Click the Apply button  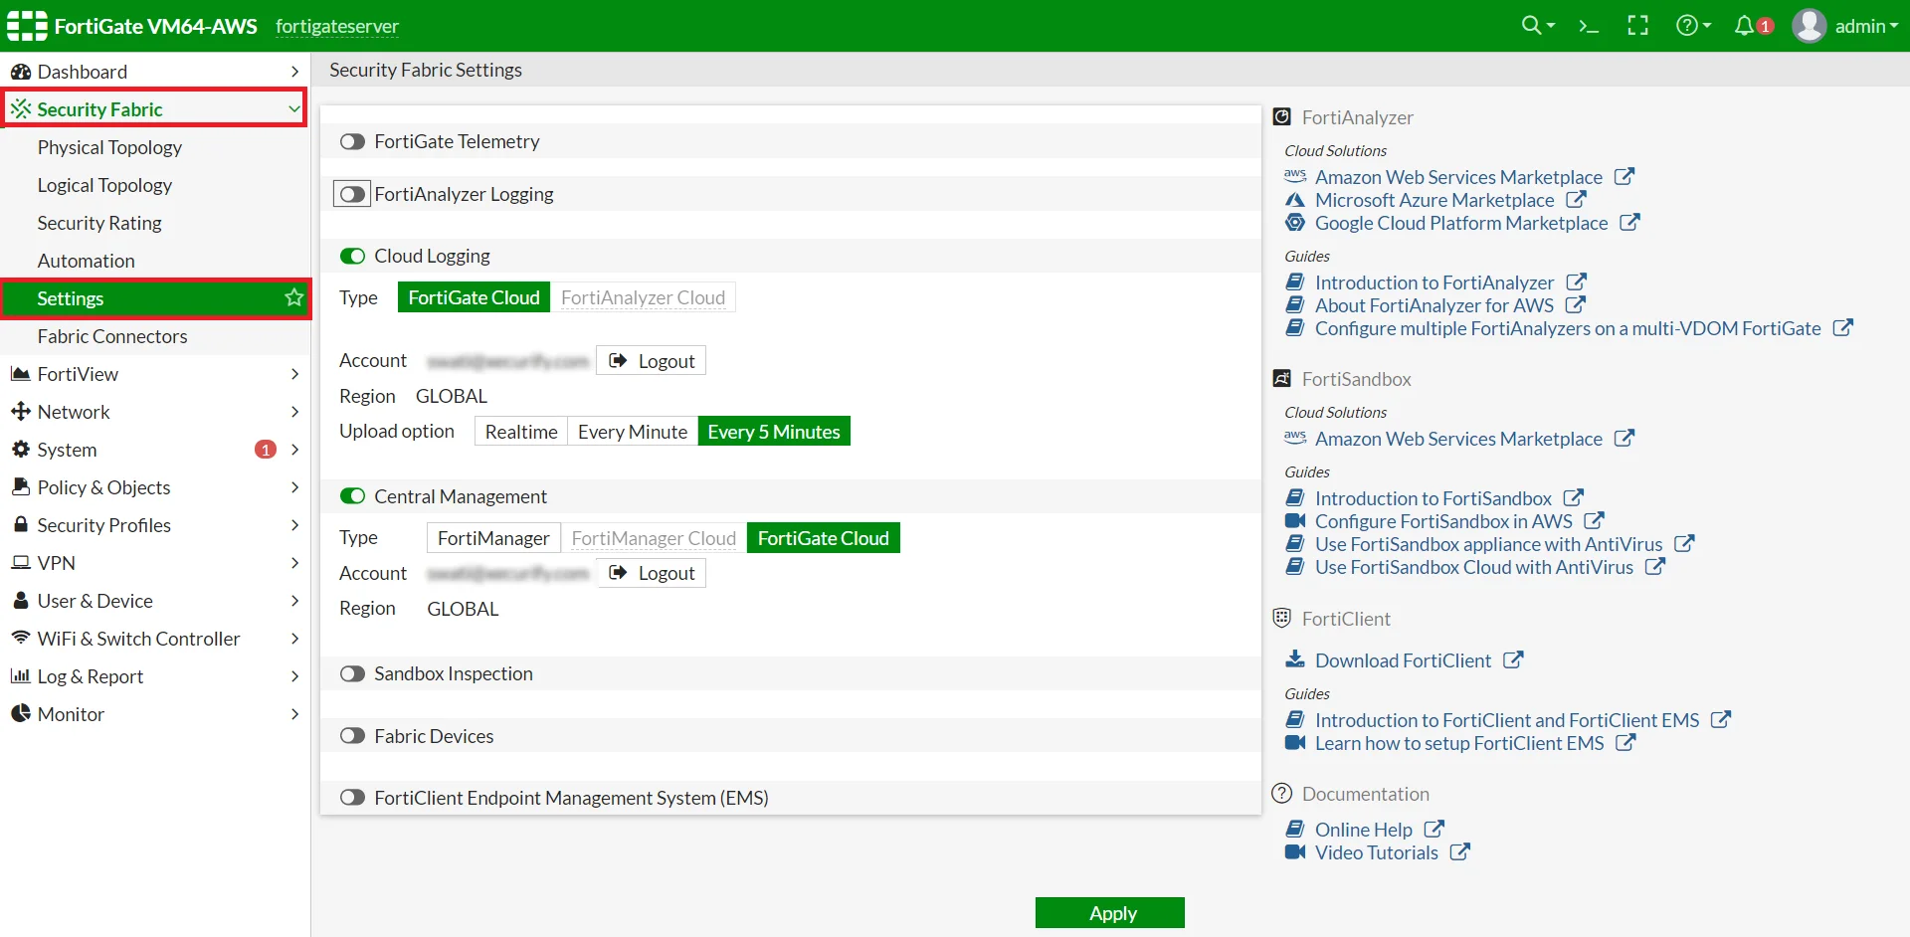[x=1110, y=912]
